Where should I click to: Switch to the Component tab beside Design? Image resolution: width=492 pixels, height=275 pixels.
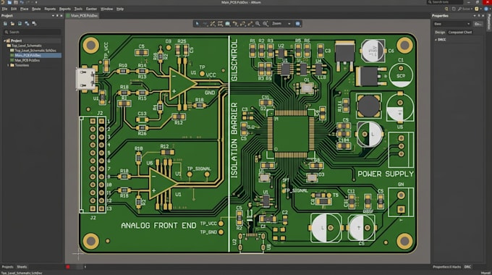(460, 33)
